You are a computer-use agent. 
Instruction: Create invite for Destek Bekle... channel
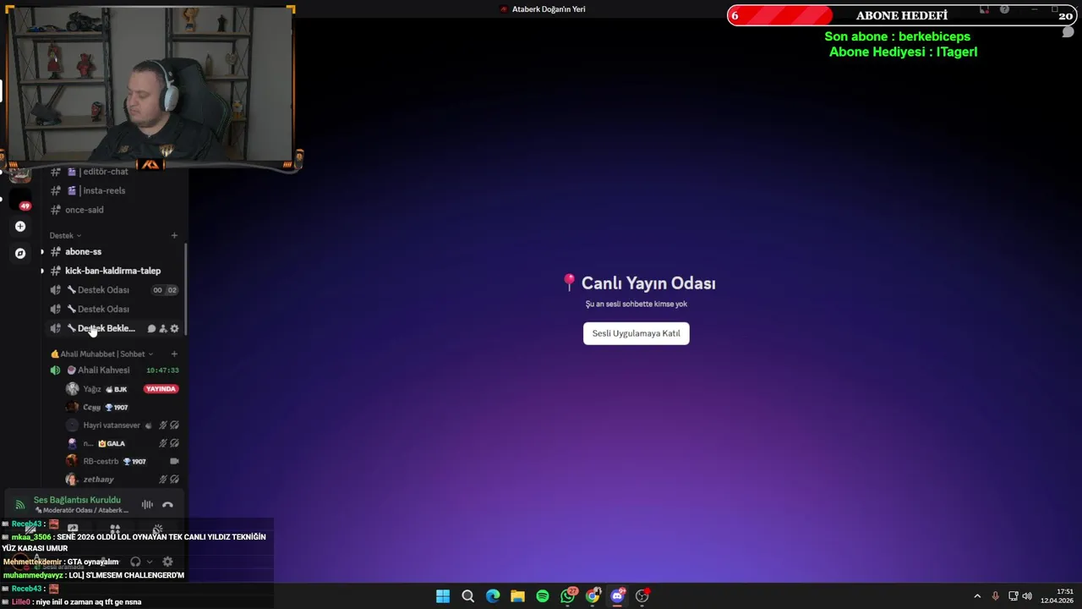pos(163,328)
